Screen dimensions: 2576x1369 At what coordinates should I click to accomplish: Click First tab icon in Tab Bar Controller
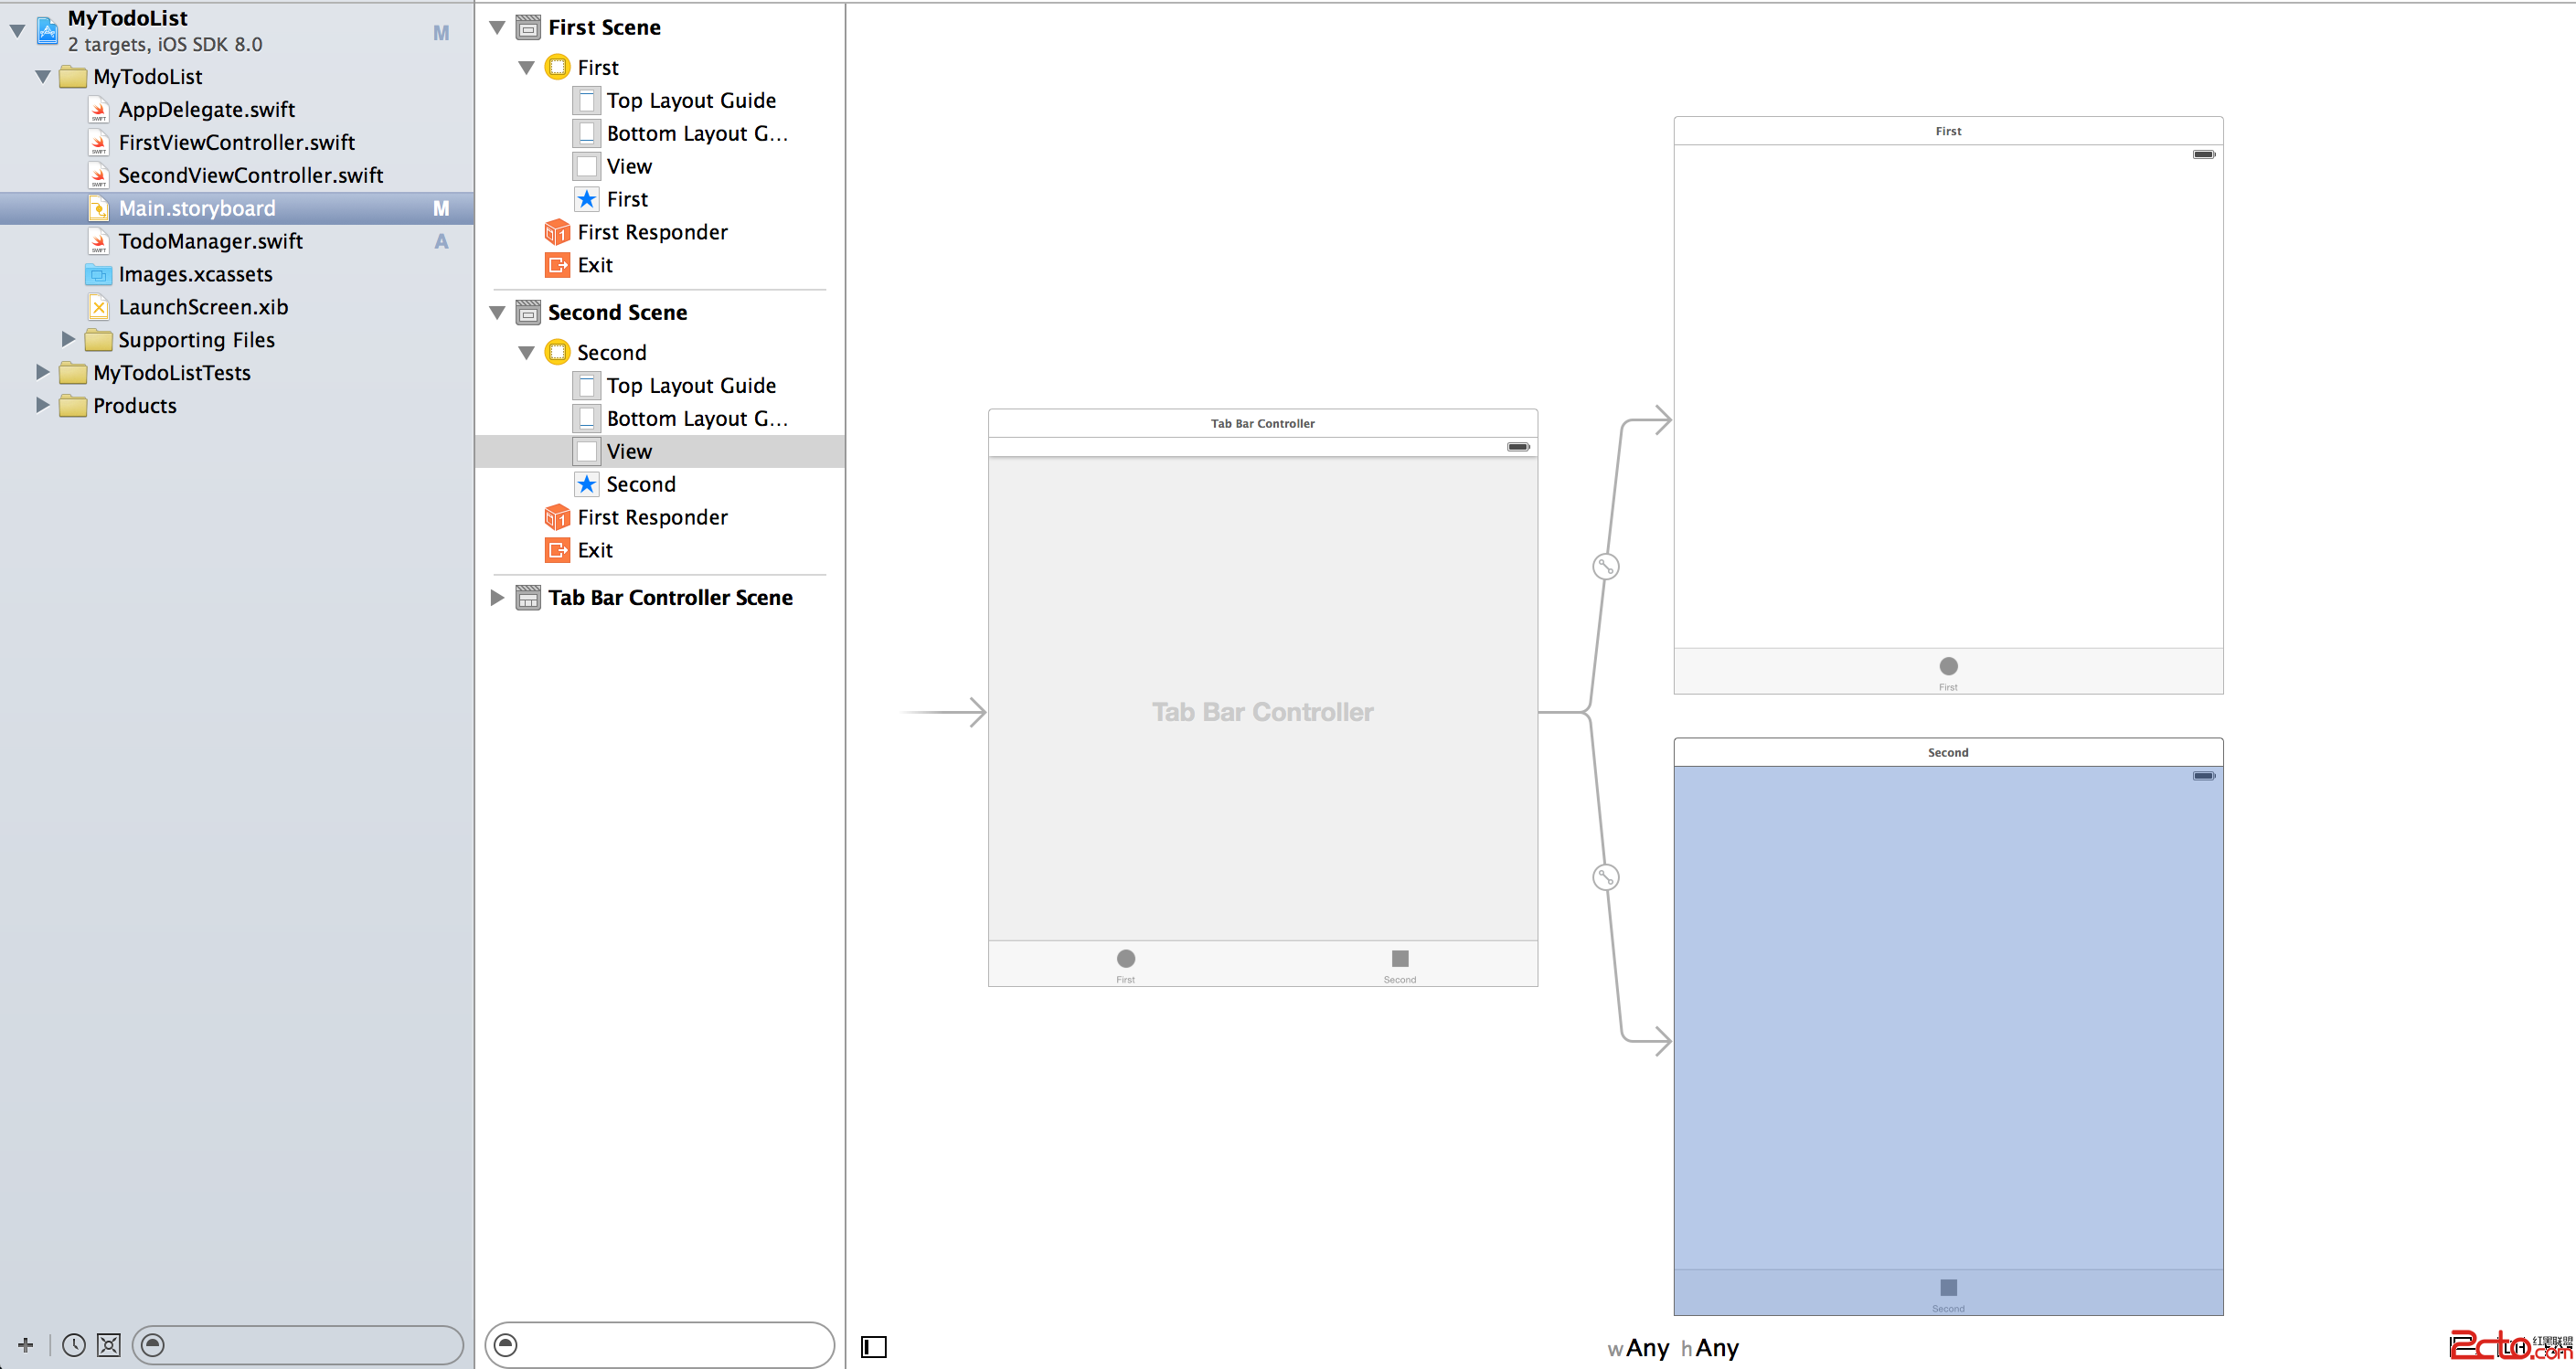[1125, 959]
